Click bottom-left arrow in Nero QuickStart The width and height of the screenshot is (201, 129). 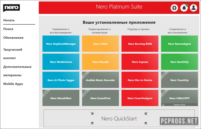92,123
